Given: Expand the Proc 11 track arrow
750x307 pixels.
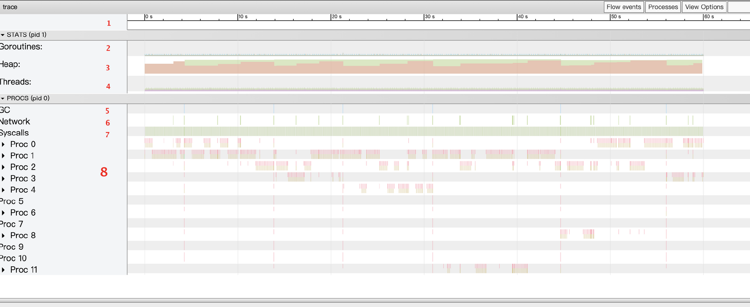Looking at the screenshot, I should pos(3,270).
